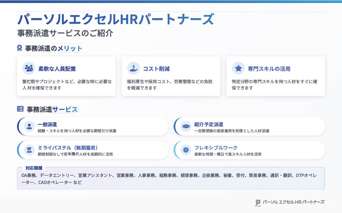
Task: Click the description starting 福利厚生や採用コスト
Action: pos(169,84)
